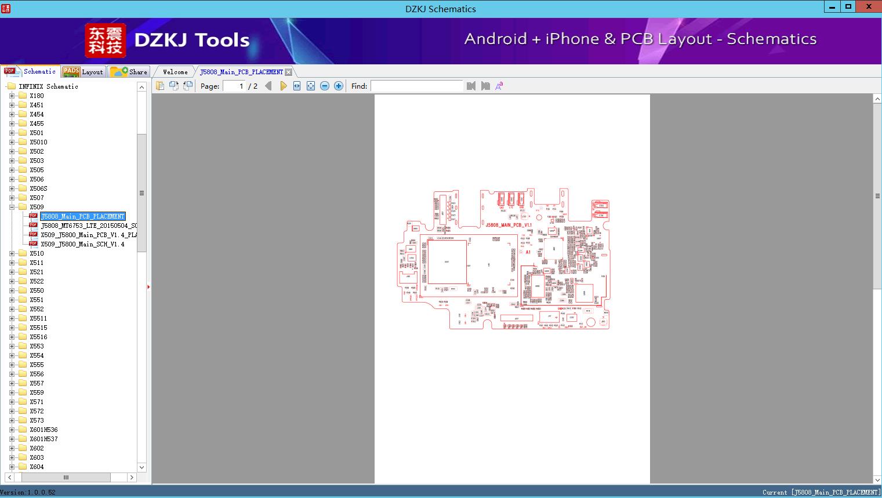Viewport: 882px width, 498px height.
Task: Click the match case find icon
Action: 499,86
